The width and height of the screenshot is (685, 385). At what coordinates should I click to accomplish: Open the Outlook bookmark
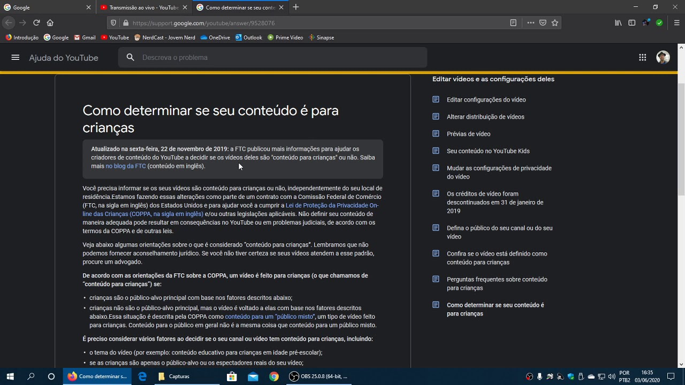click(249, 37)
